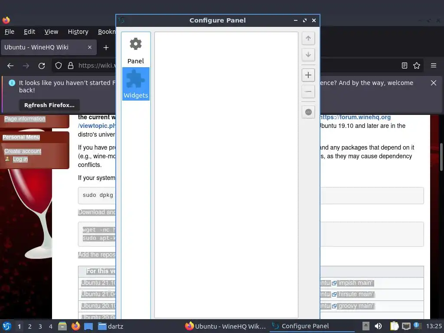Screen dimensions: 444x333
Task: Launch the file manager from the taskbar
Action: pos(62,326)
